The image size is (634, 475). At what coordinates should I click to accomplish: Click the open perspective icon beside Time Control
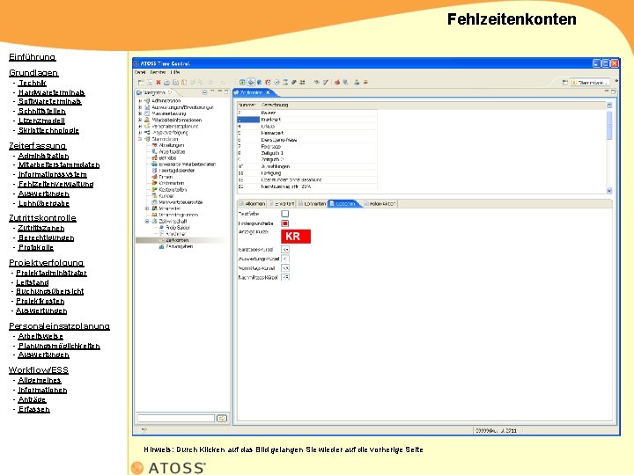(564, 83)
